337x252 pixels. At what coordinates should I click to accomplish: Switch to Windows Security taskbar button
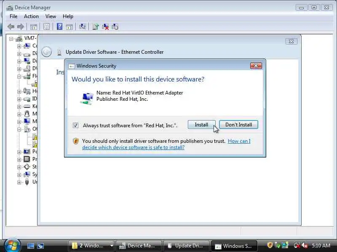pyautogui.click(x=234, y=246)
